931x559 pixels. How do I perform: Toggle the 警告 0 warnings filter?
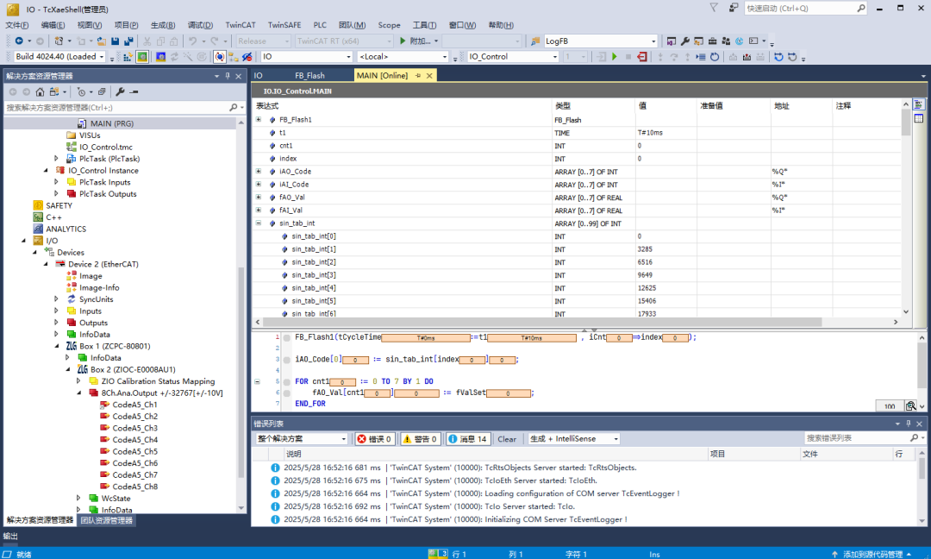coord(420,439)
